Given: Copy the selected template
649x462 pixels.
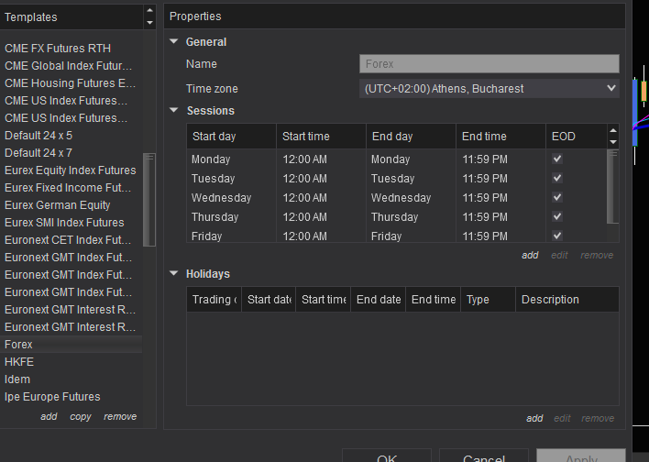Looking at the screenshot, I should (x=81, y=416).
